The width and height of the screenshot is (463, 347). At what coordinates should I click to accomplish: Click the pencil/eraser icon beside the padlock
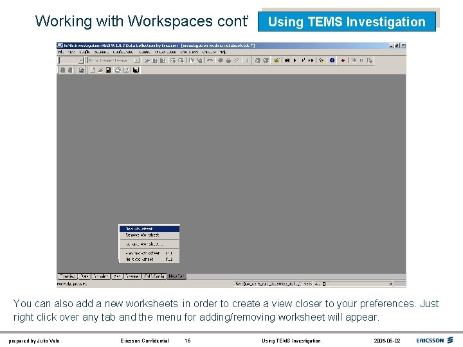click(236, 60)
